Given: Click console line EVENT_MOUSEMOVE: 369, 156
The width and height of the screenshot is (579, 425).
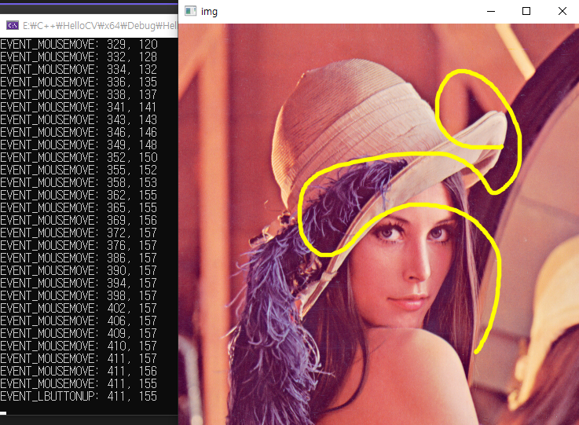Looking at the screenshot, I should [x=79, y=220].
